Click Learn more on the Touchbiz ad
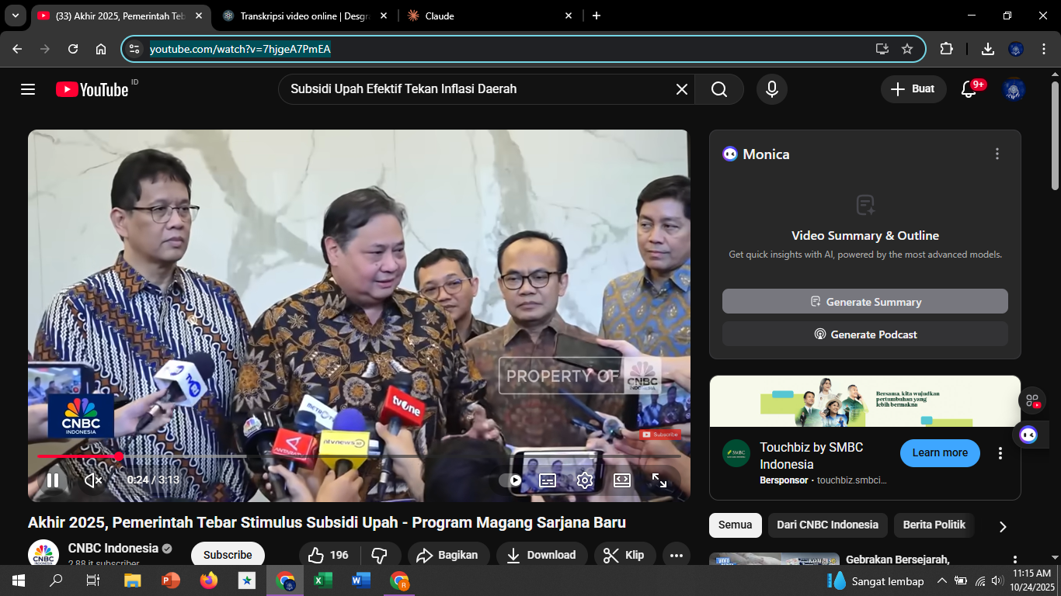Screen dimensions: 1061x596 (x=940, y=452)
